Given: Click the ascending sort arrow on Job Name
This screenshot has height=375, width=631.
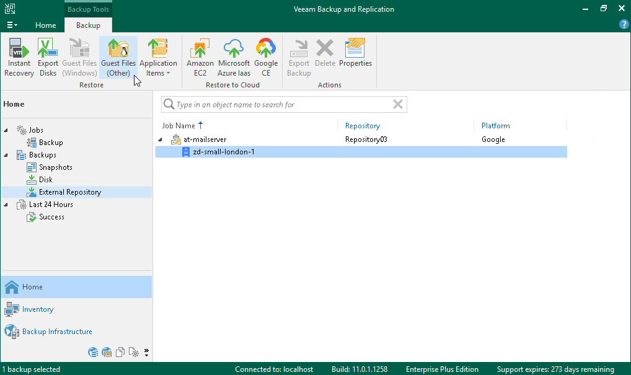Looking at the screenshot, I should pyautogui.click(x=200, y=126).
